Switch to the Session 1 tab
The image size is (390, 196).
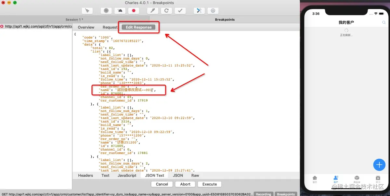(75, 19)
